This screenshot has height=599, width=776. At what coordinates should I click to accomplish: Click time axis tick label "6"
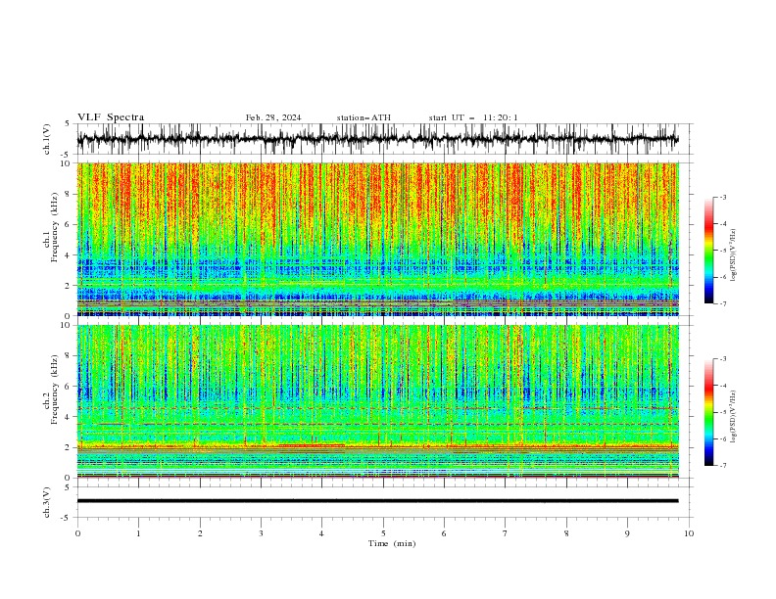[444, 533]
